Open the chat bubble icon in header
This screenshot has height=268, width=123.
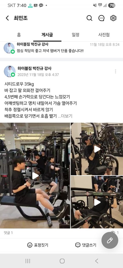[x=101, y=18]
